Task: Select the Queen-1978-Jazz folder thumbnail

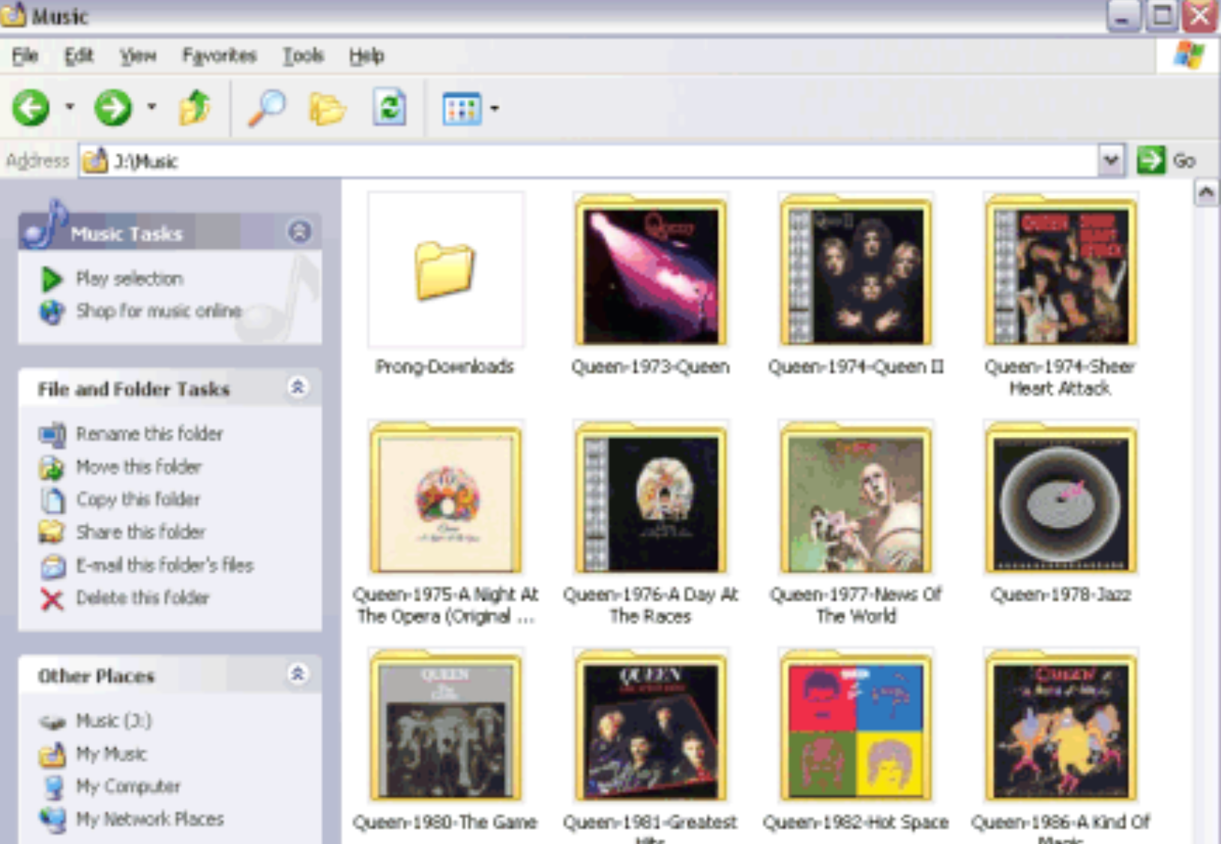Action: point(1061,498)
